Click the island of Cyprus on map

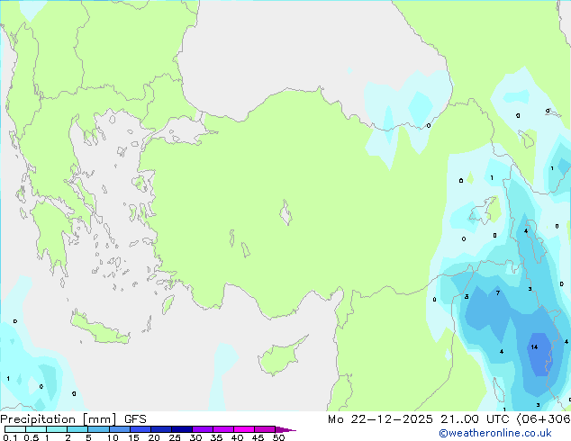pos(280,357)
